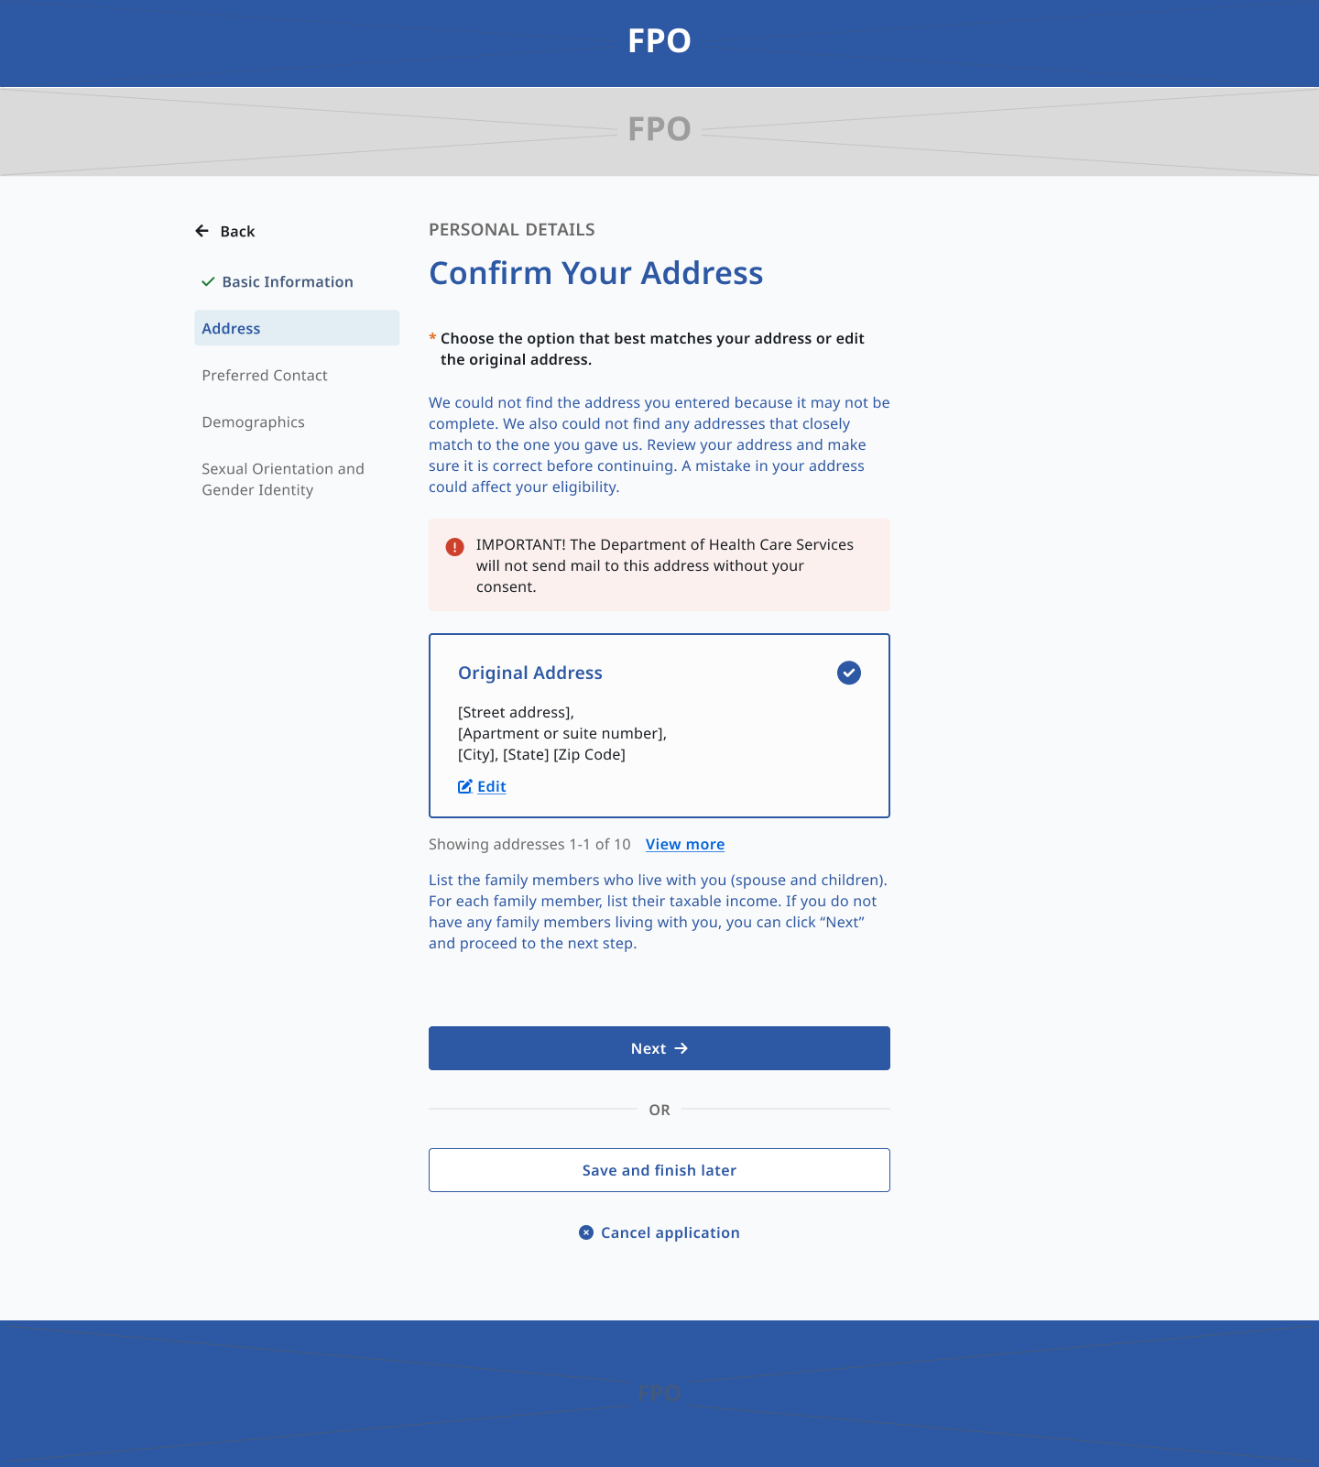Select the Address step in sidebar
Screen dimensions: 1319x1467
(x=297, y=328)
